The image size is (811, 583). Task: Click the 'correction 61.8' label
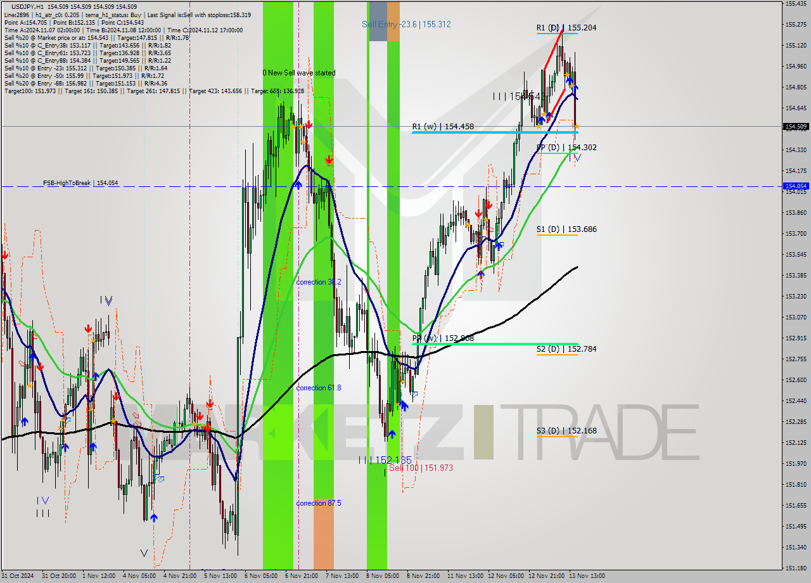[319, 388]
